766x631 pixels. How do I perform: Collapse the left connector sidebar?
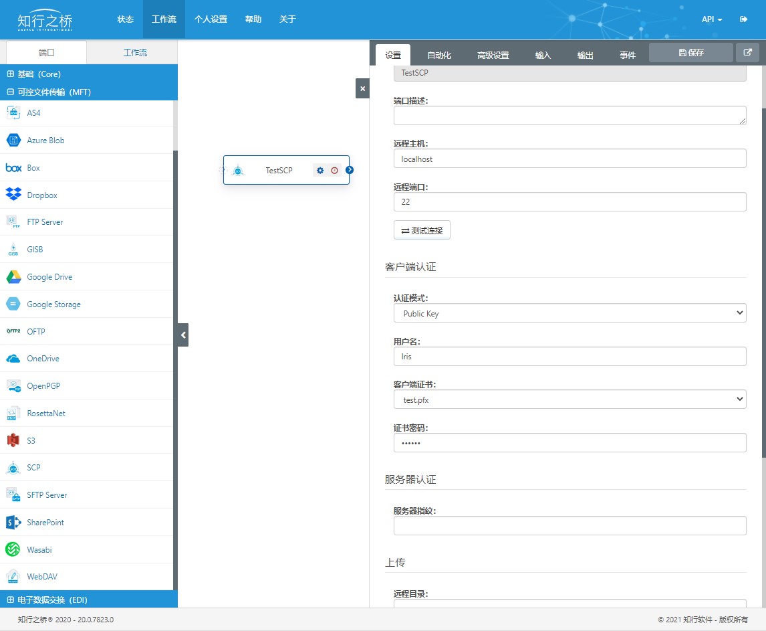click(183, 335)
